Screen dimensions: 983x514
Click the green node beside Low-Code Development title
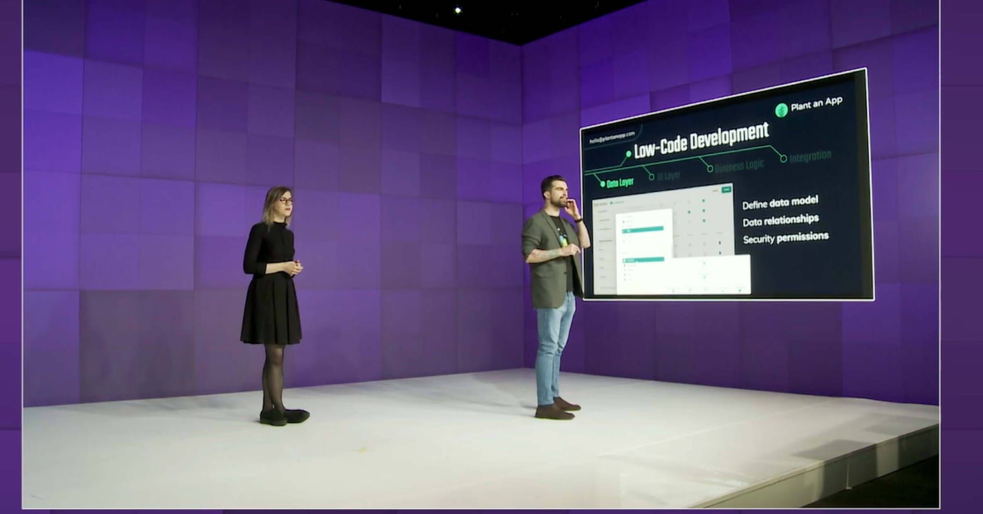(x=628, y=154)
